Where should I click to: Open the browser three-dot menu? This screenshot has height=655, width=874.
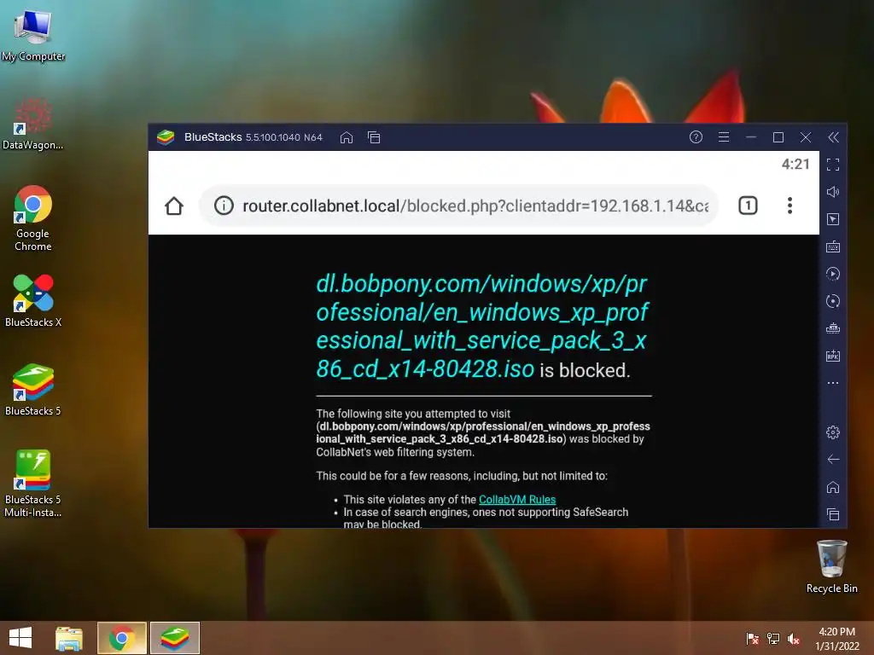pos(790,206)
